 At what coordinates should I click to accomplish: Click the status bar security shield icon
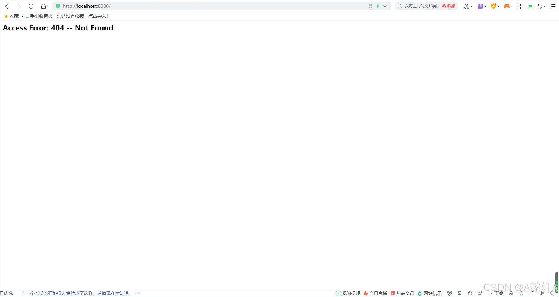(450, 293)
